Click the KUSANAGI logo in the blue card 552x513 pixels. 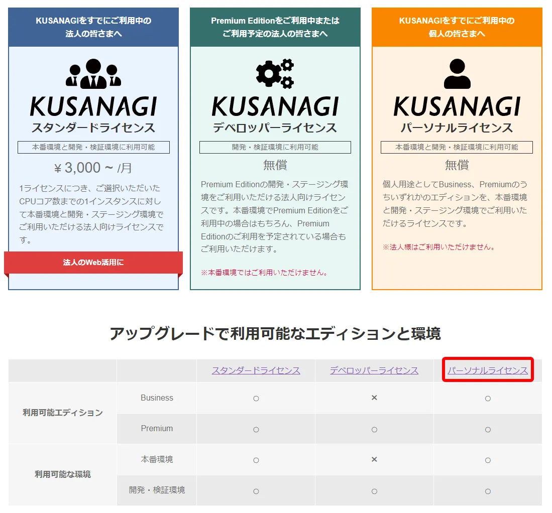pos(93,106)
